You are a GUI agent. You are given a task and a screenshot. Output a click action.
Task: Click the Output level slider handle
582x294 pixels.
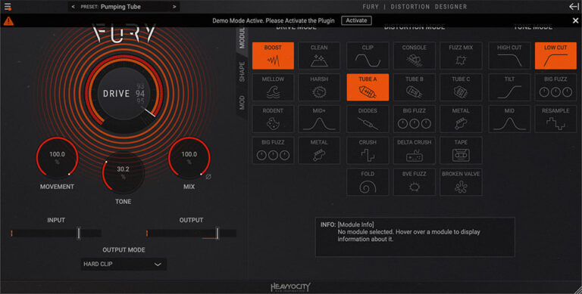(x=217, y=234)
